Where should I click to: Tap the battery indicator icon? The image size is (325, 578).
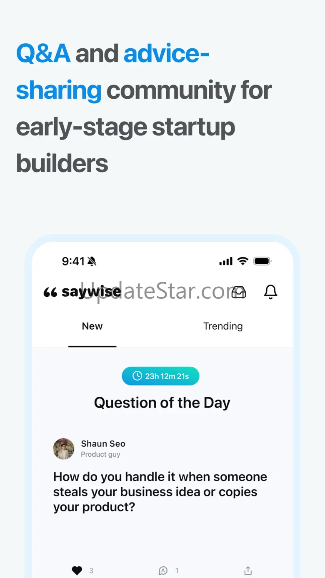pos(262,261)
